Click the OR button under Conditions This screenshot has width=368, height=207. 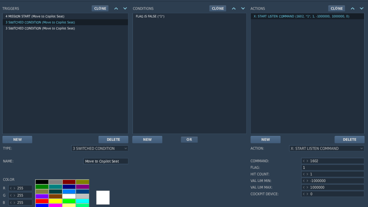point(189,140)
